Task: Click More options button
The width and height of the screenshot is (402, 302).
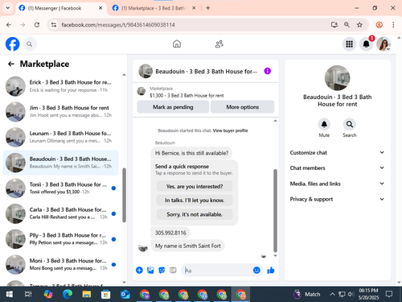Action: pos(242,107)
